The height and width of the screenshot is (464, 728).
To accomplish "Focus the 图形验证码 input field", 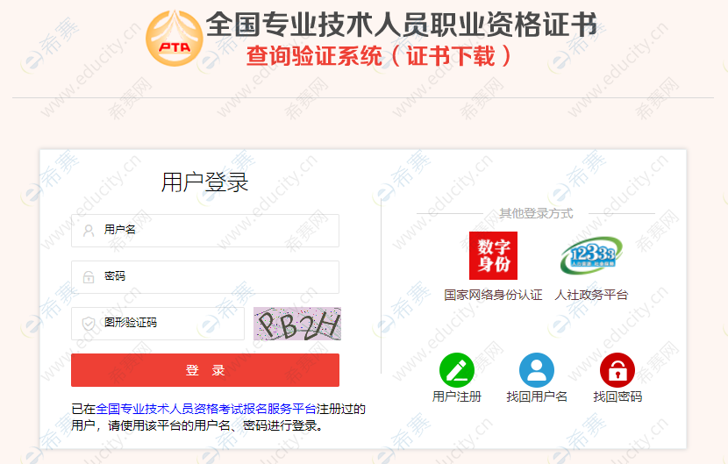I will pyautogui.click(x=158, y=324).
